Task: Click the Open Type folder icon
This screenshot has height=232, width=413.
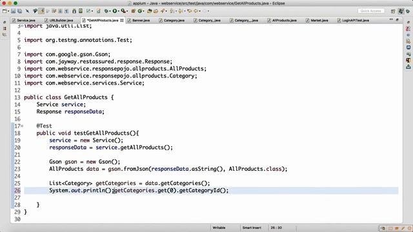Action: click(x=149, y=11)
